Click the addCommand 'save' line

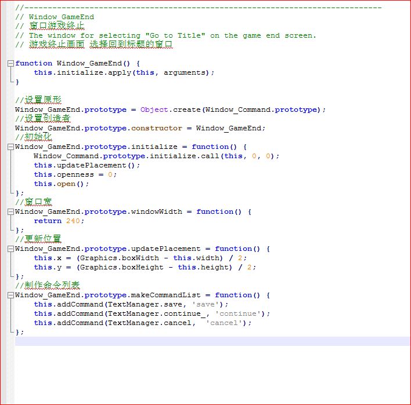pos(131,305)
